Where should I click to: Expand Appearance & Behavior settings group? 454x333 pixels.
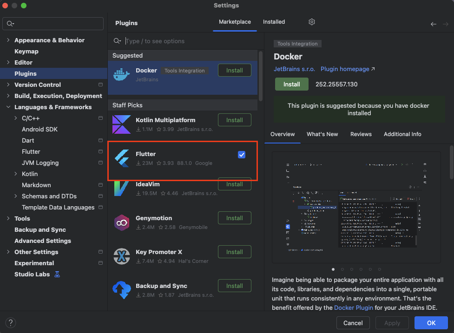[x=8, y=40]
